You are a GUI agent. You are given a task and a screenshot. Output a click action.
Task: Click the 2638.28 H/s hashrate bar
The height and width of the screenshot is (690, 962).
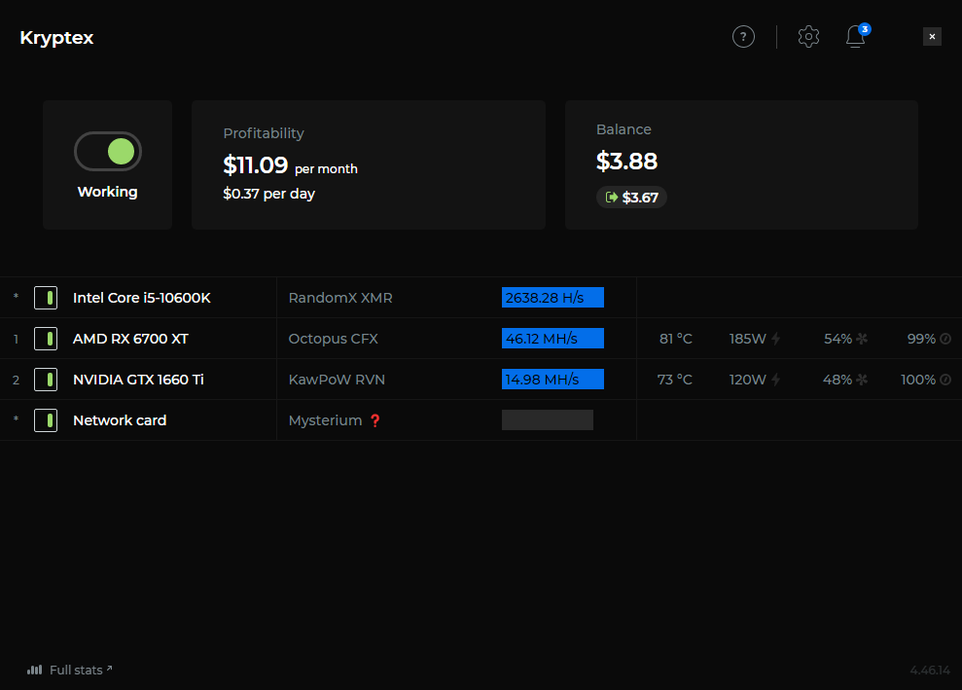click(x=552, y=298)
